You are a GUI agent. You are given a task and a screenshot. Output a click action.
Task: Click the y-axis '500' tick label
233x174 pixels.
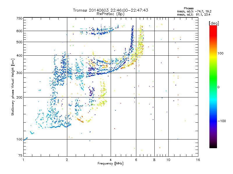click(x=19, y=42)
